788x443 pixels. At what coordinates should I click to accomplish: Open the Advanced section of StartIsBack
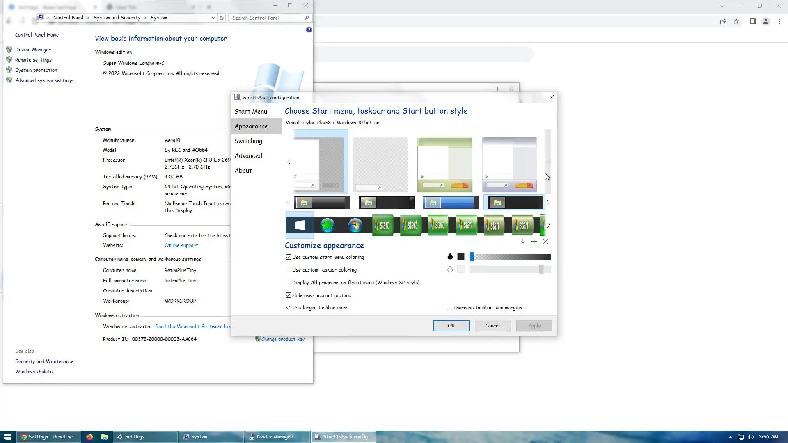(248, 156)
